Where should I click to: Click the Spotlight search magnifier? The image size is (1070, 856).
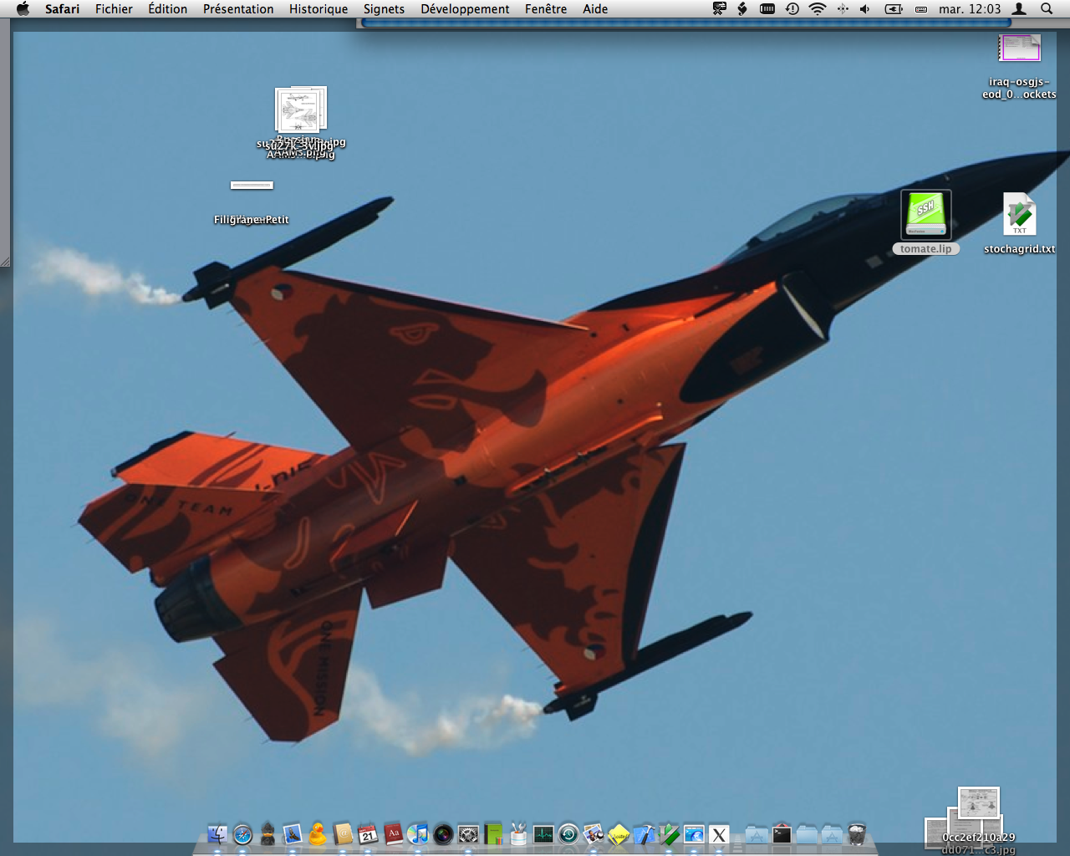(x=1047, y=9)
